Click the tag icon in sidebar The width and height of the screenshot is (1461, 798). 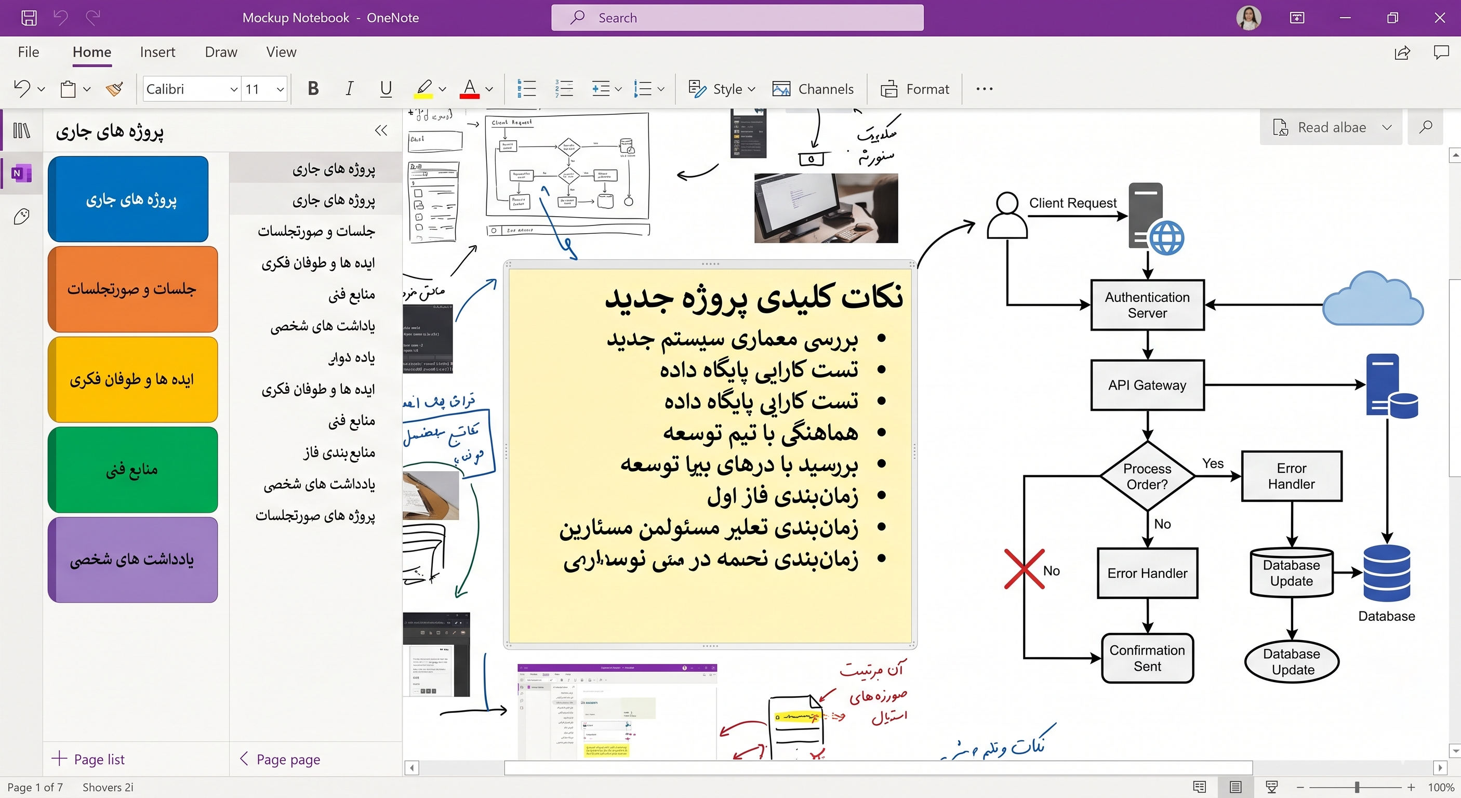click(x=21, y=216)
